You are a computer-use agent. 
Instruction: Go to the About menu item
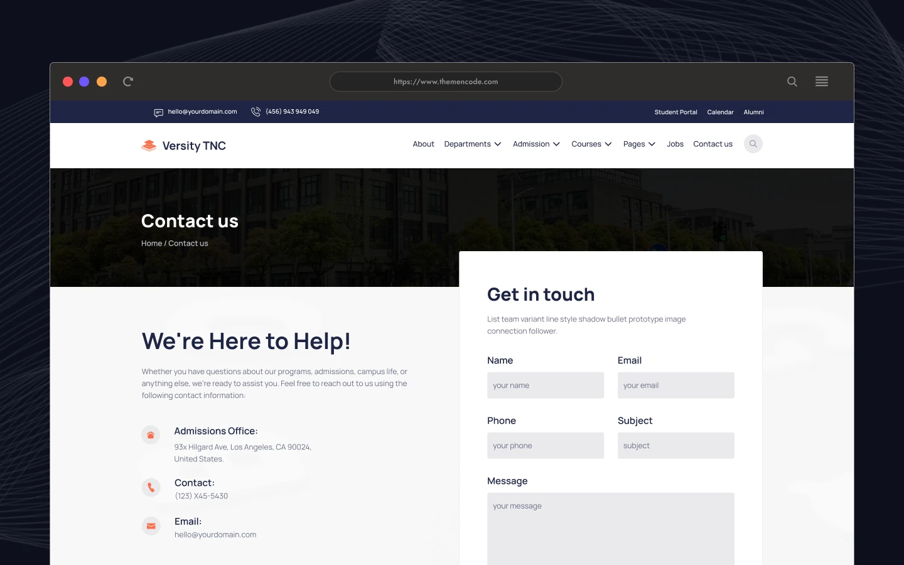423,144
